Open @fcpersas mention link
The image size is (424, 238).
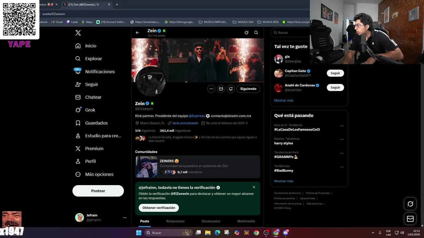(x=197, y=116)
